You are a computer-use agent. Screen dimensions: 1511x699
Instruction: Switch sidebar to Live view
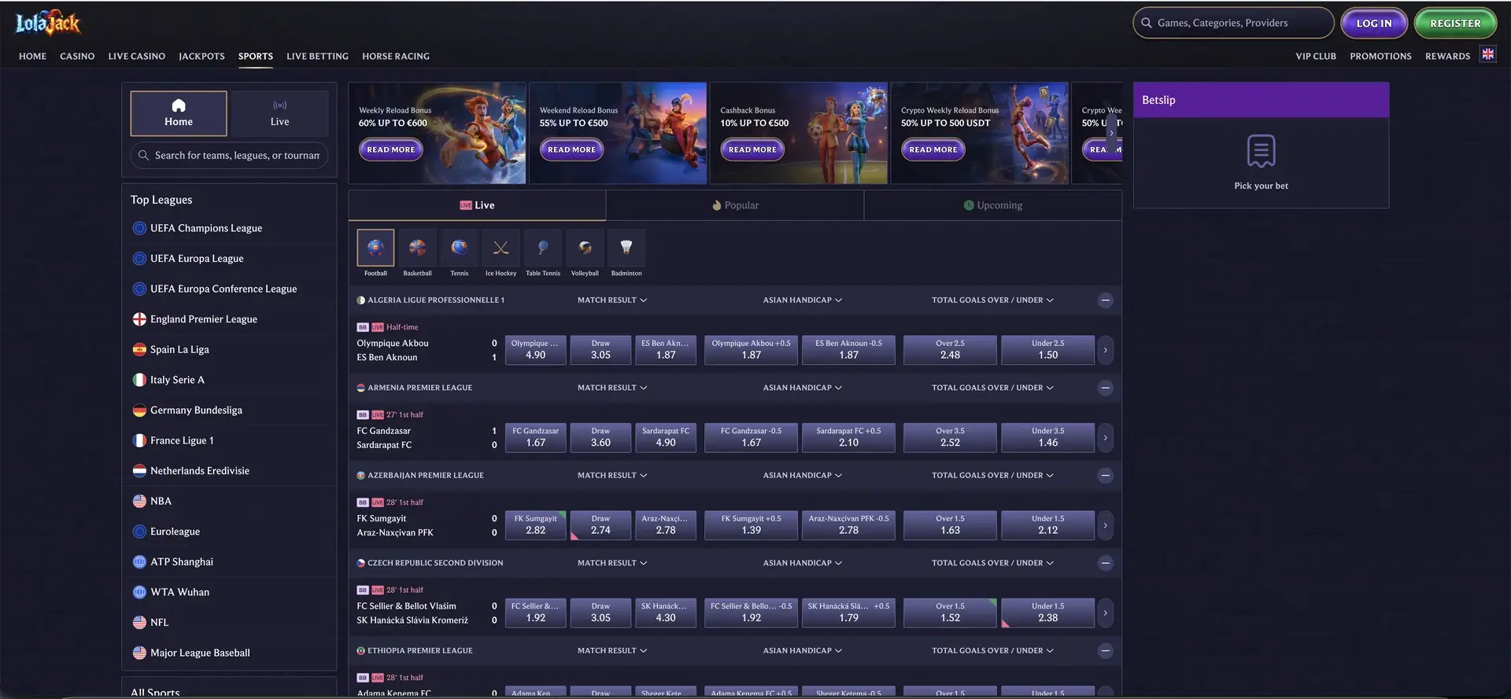click(x=279, y=113)
